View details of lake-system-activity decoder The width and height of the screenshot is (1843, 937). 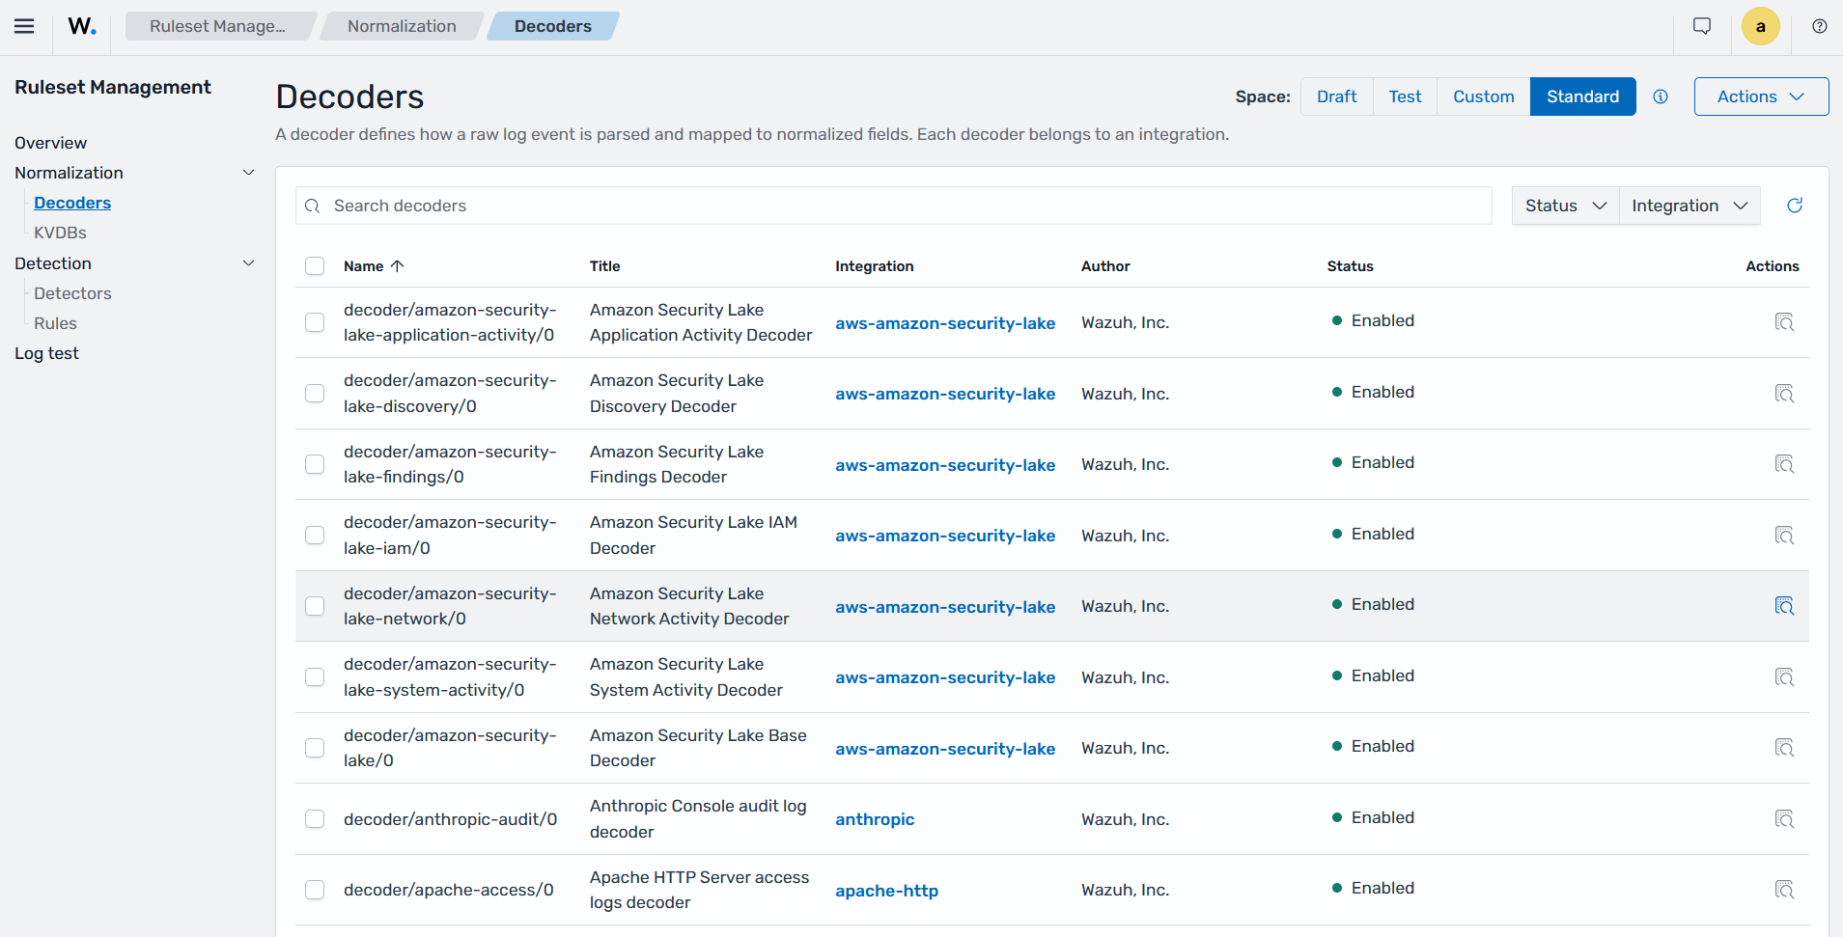(1784, 677)
